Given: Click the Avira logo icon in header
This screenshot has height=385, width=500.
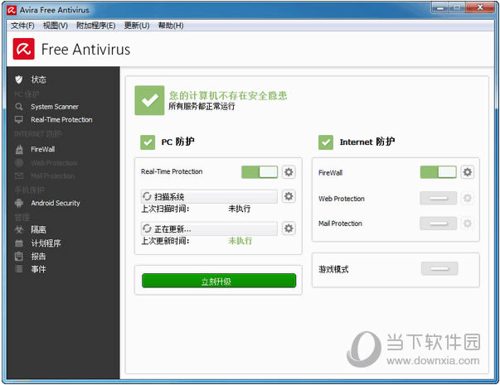Looking at the screenshot, I should coord(23,50).
